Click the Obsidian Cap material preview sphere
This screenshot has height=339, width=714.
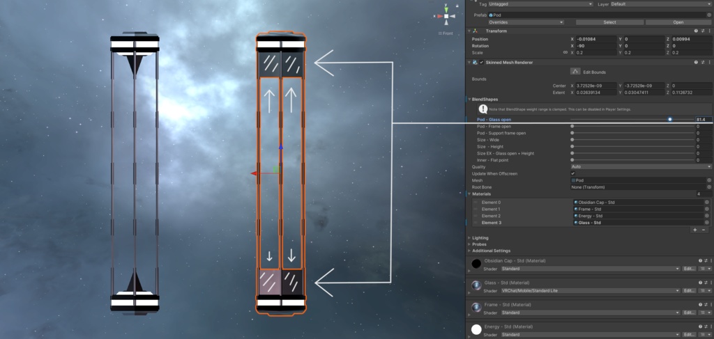tap(476, 264)
